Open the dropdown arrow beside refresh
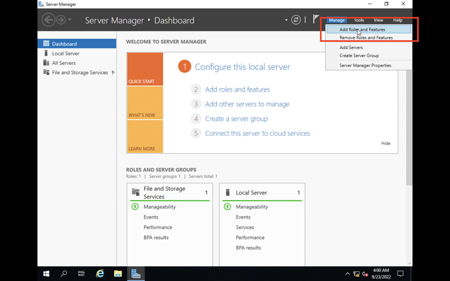Image resolution: width=450 pixels, height=281 pixels. pyautogui.click(x=286, y=20)
